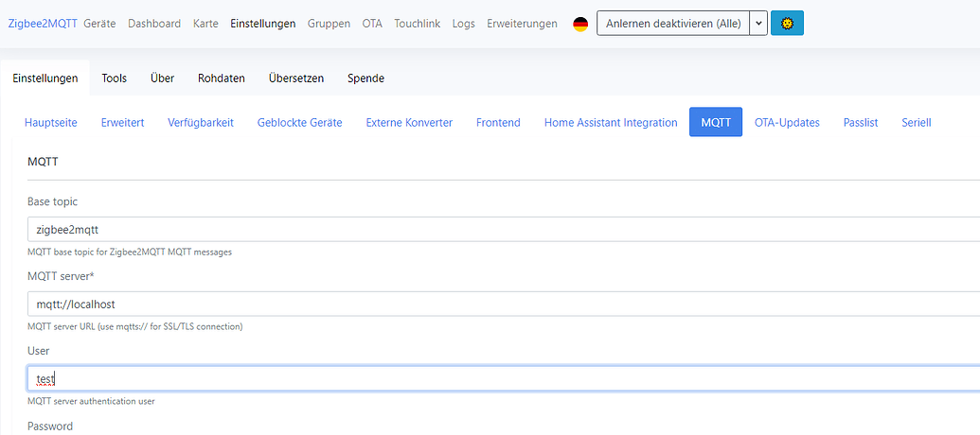The width and height of the screenshot is (980, 435).
Task: Select the Erweitert settings sub-tab
Action: pos(123,123)
